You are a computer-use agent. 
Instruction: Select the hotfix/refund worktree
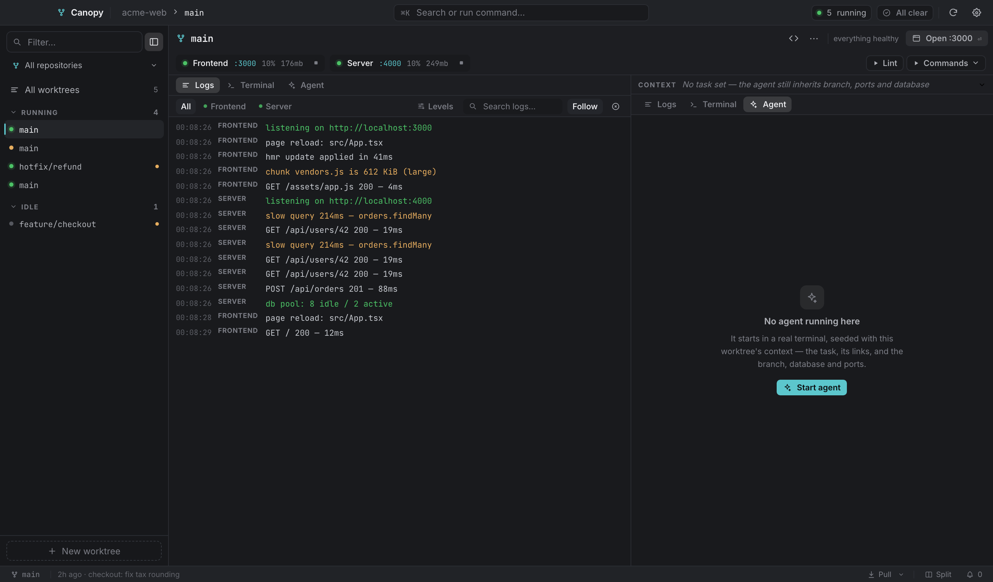84,166
